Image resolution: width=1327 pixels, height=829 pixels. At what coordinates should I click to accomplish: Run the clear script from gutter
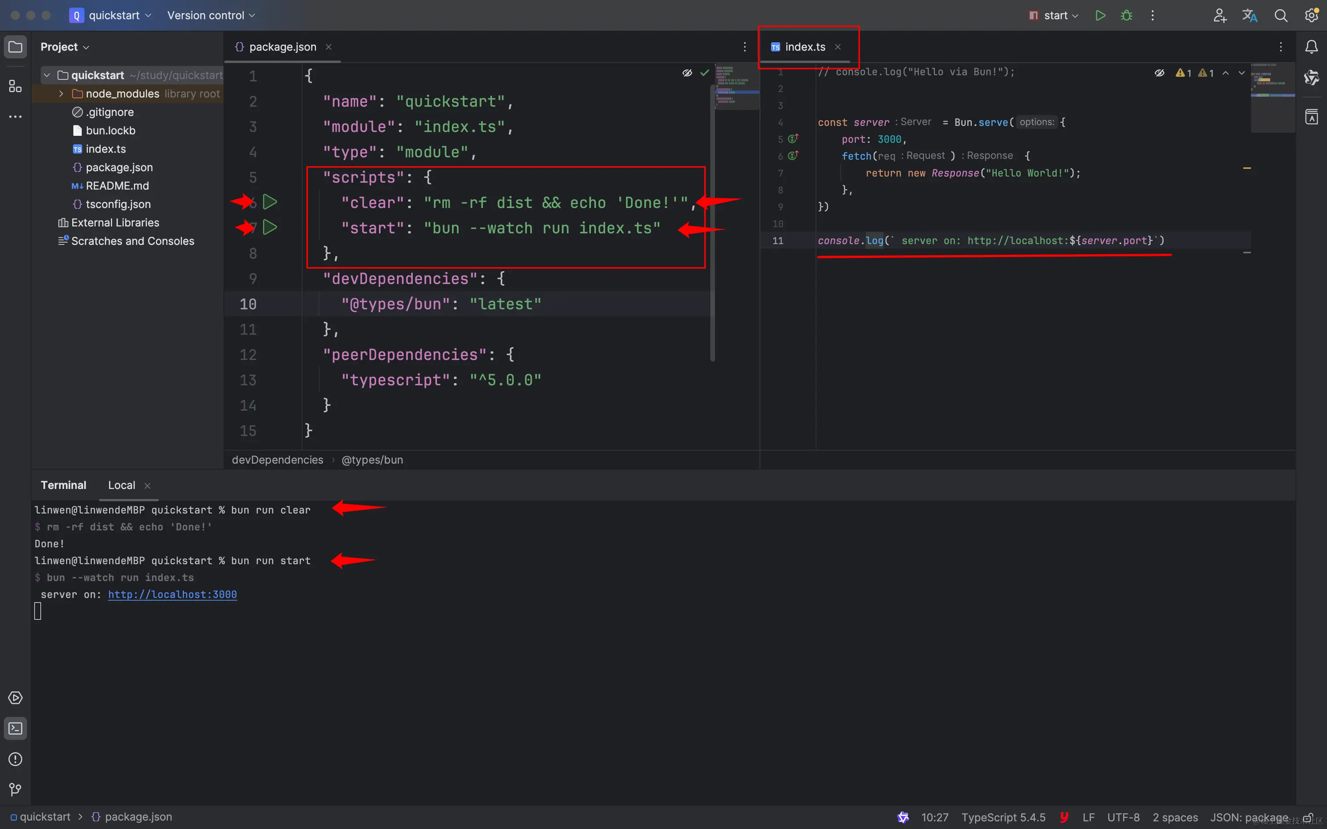click(270, 202)
